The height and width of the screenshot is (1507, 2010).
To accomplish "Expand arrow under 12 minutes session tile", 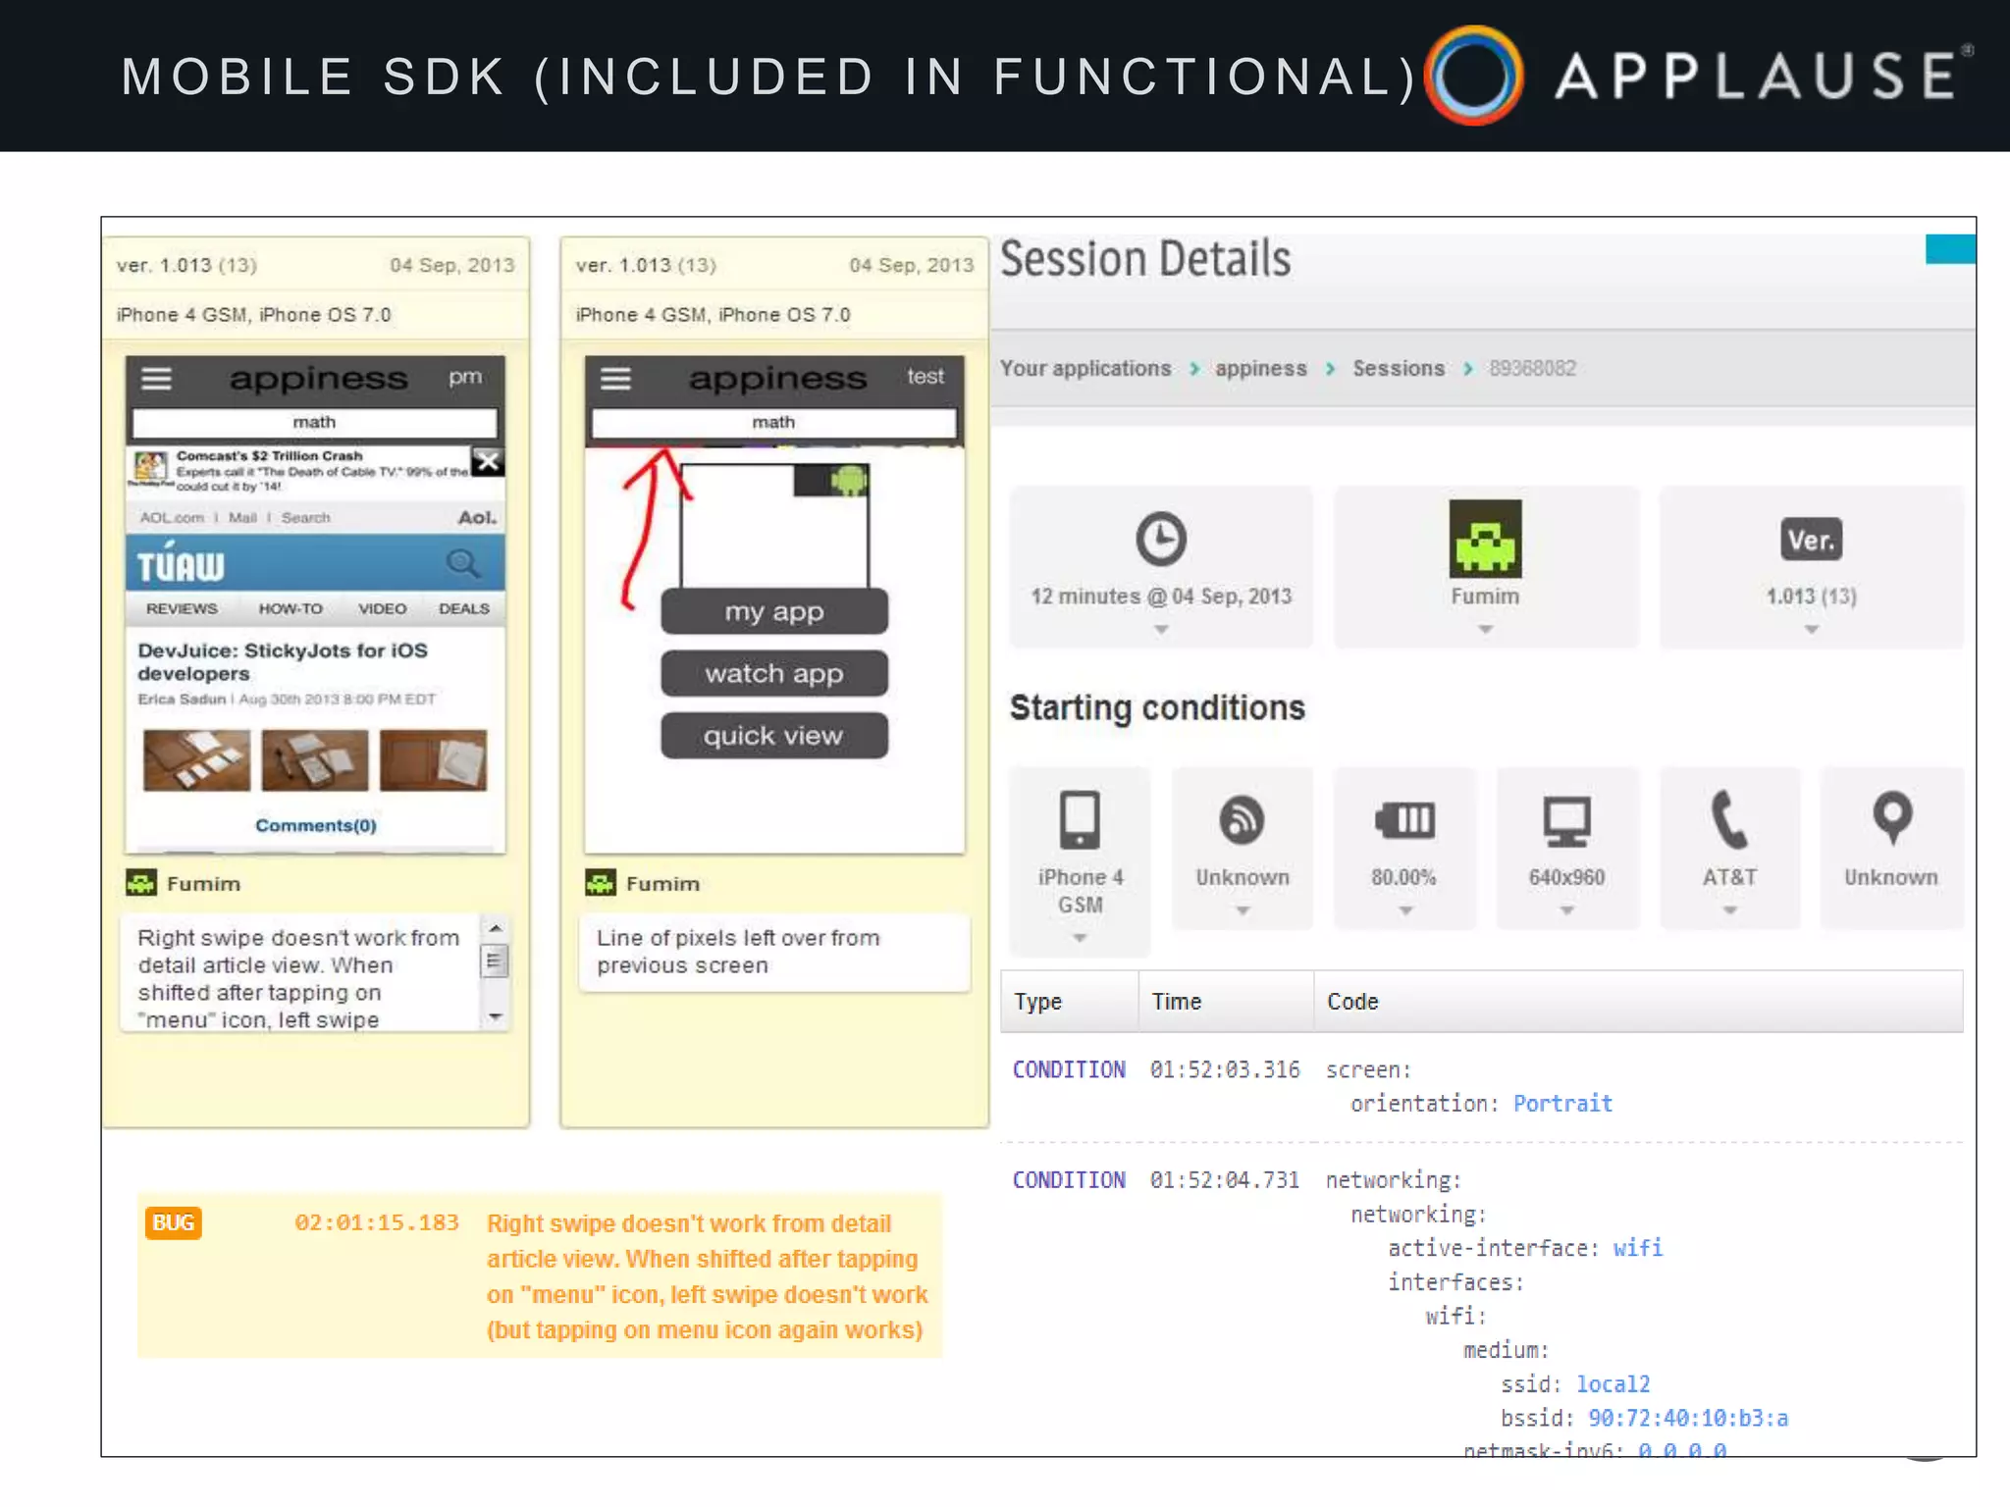I will click(1161, 630).
